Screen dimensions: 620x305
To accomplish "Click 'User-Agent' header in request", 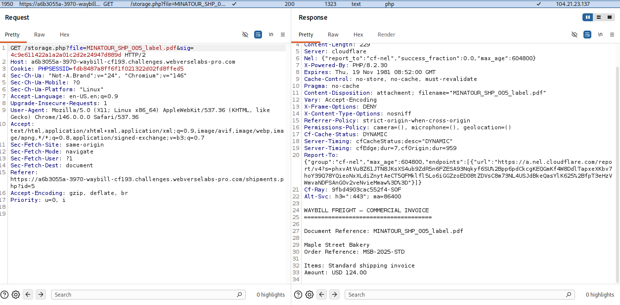I will point(28,110).
